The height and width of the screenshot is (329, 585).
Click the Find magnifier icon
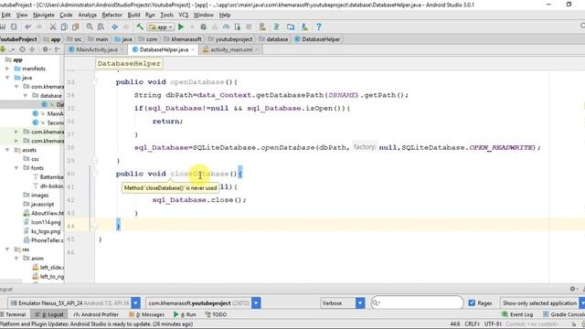pos(90,27)
